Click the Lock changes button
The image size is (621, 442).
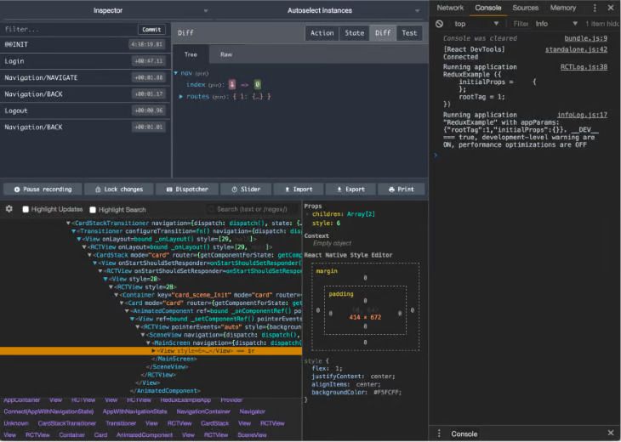pos(119,190)
